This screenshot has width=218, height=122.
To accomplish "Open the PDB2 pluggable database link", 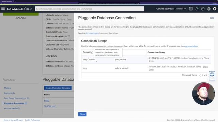I will (x=47, y=100).
